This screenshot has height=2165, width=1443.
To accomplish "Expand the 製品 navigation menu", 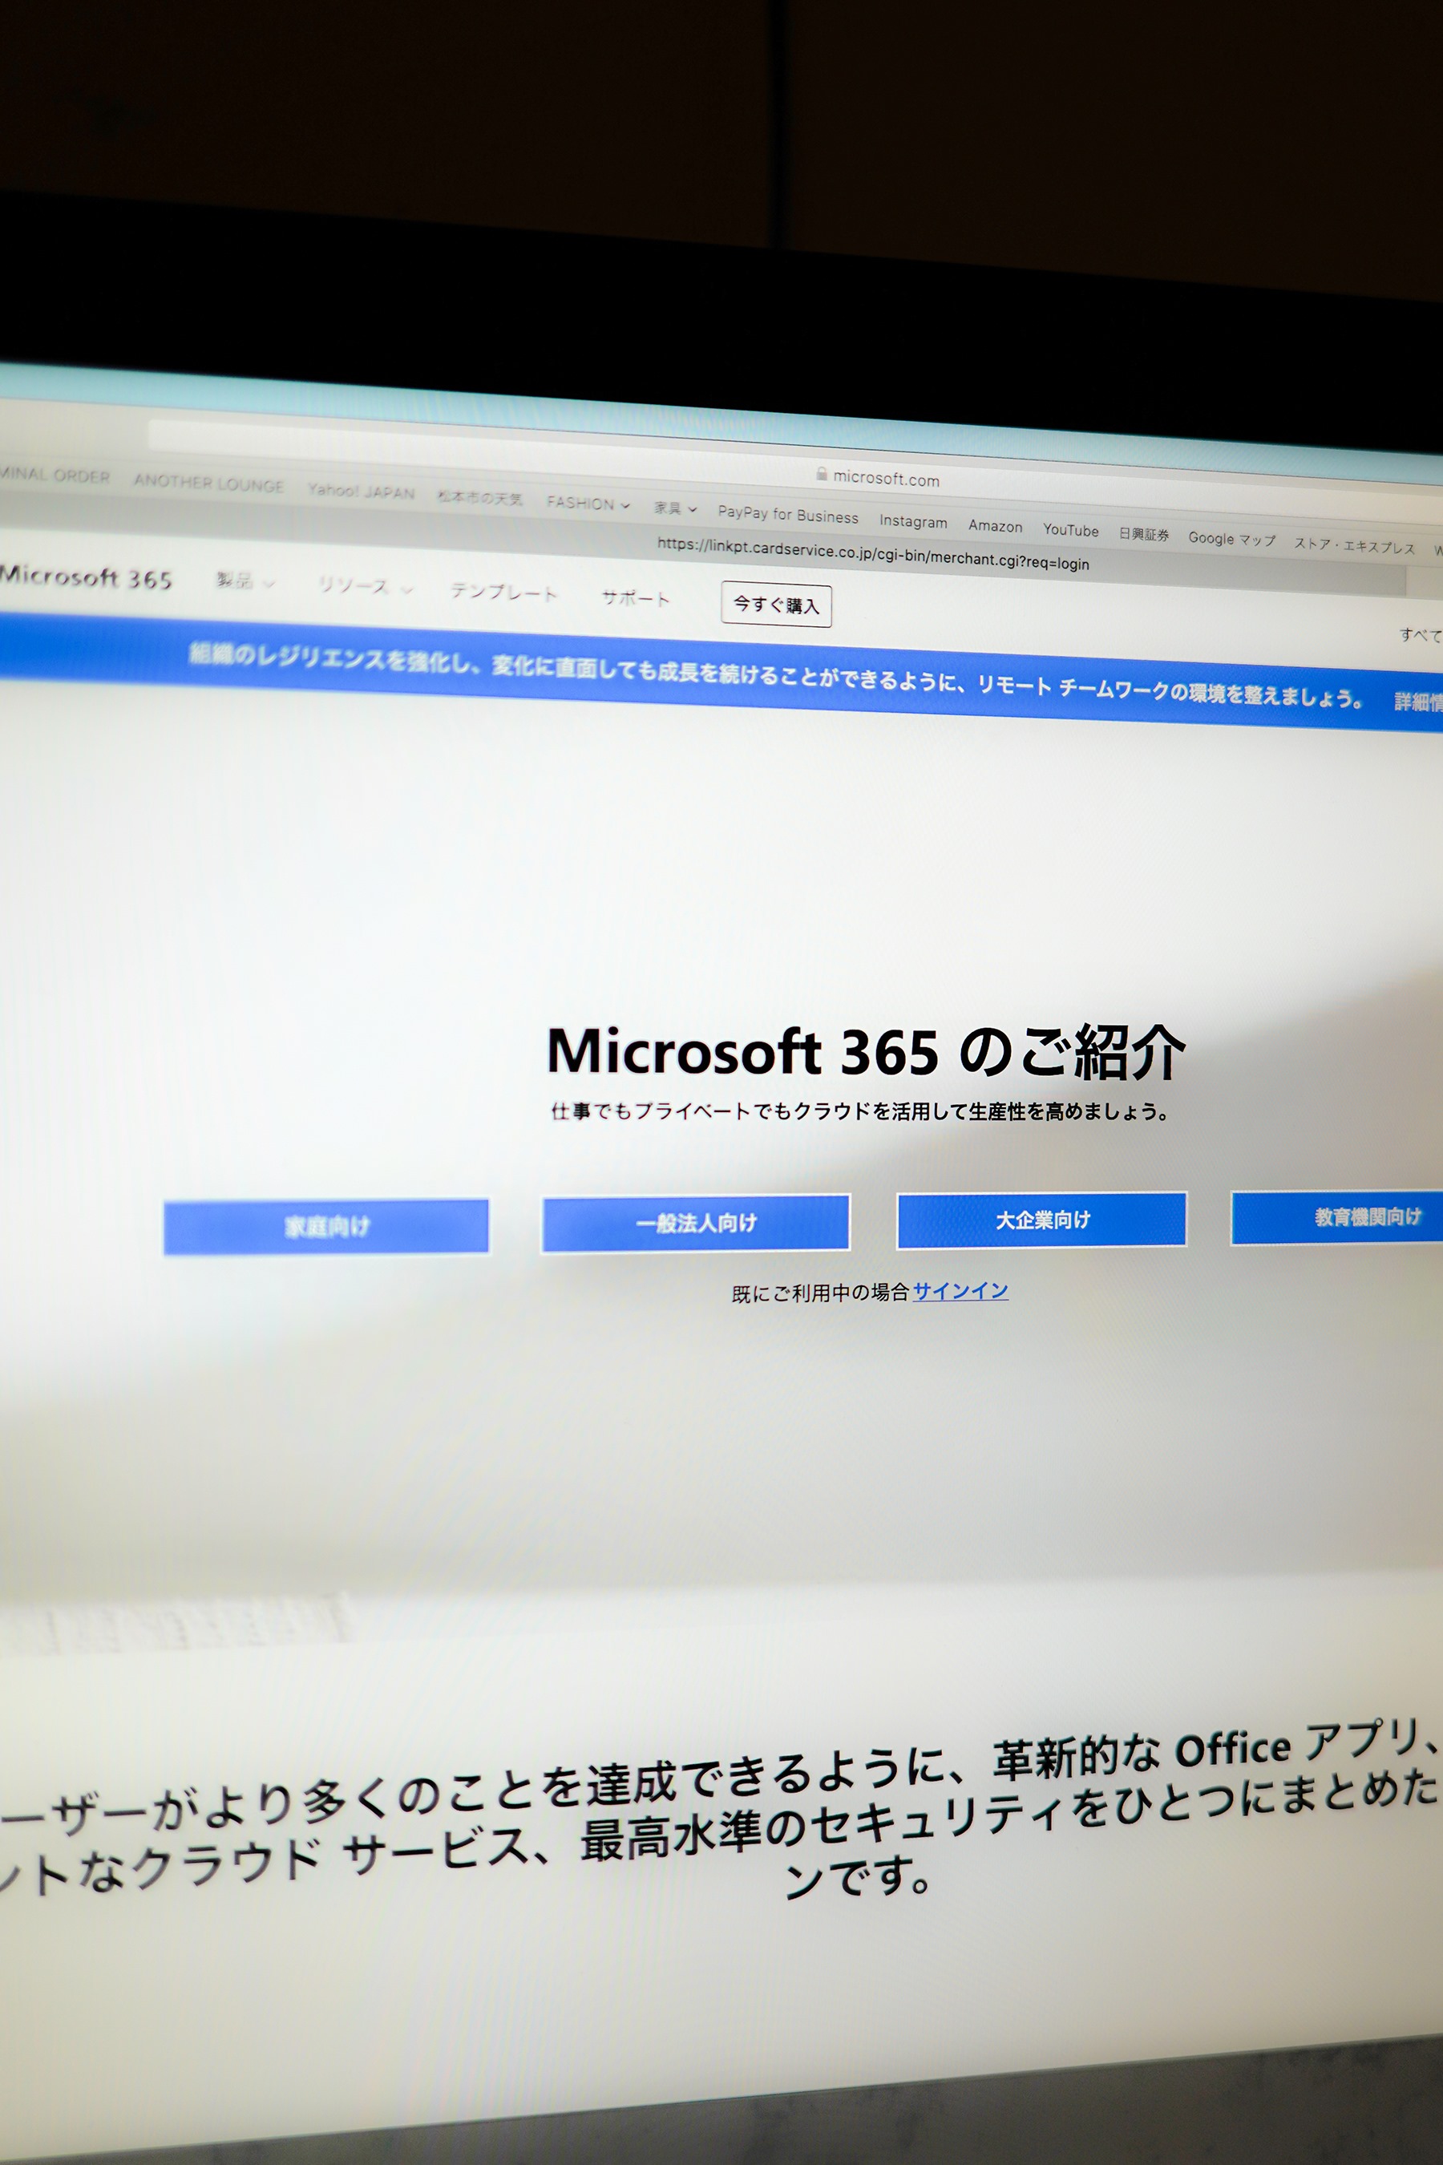I will coord(245,581).
